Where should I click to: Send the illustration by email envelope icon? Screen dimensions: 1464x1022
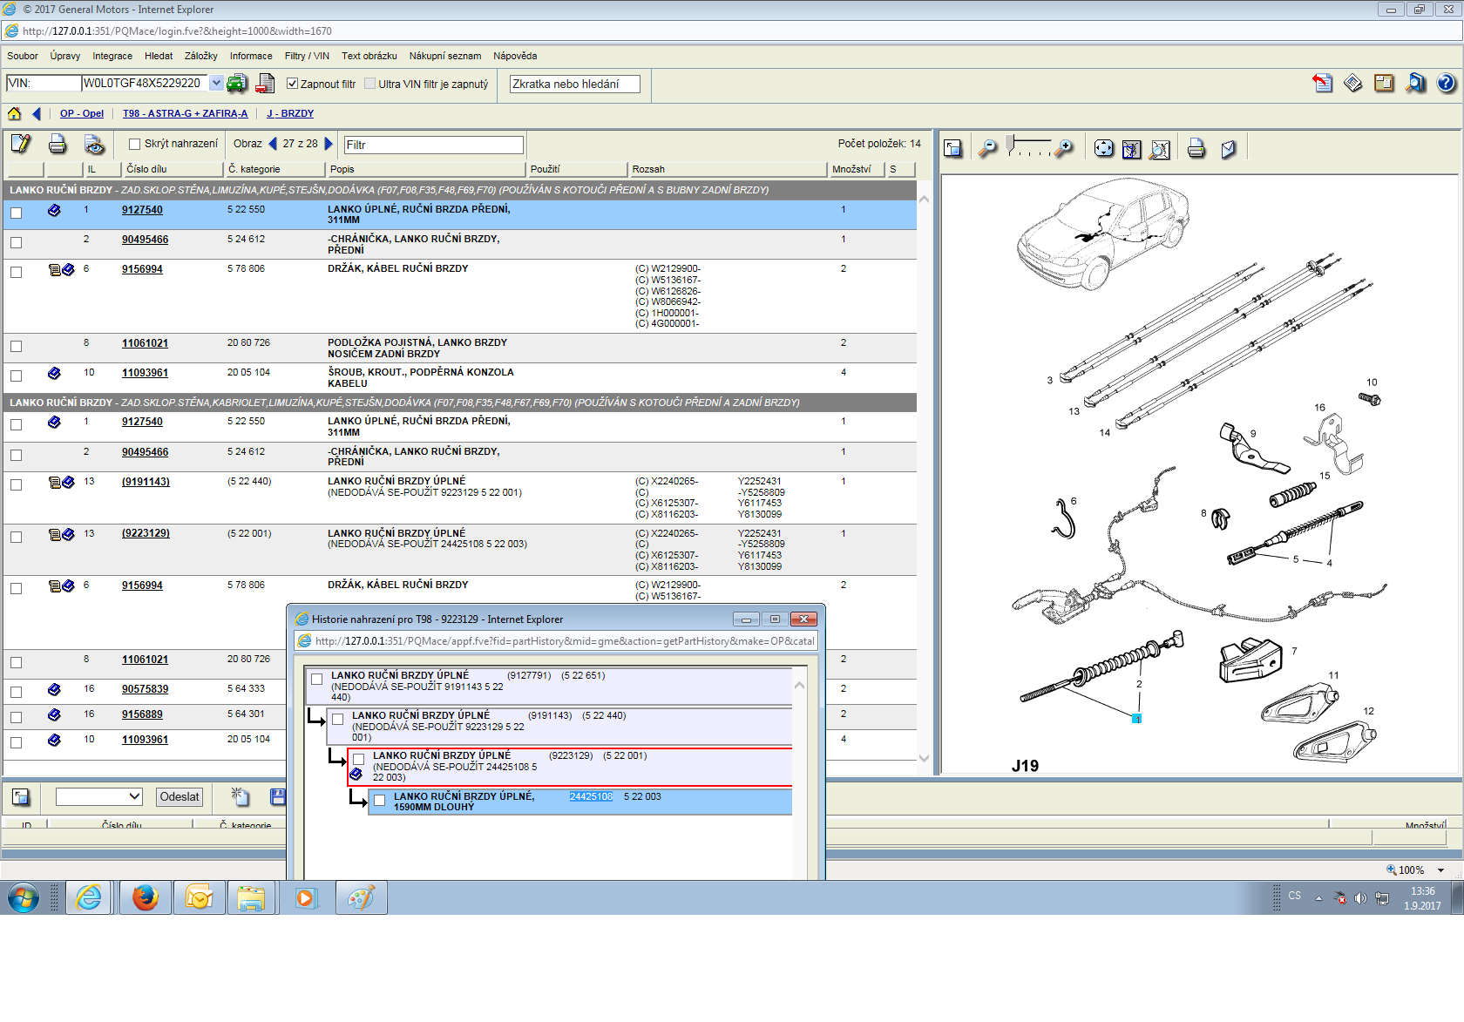point(1229,149)
